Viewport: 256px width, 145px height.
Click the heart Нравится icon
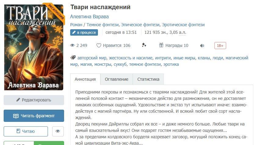click(99, 45)
